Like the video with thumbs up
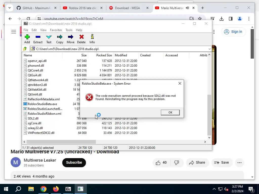 pos(161,163)
